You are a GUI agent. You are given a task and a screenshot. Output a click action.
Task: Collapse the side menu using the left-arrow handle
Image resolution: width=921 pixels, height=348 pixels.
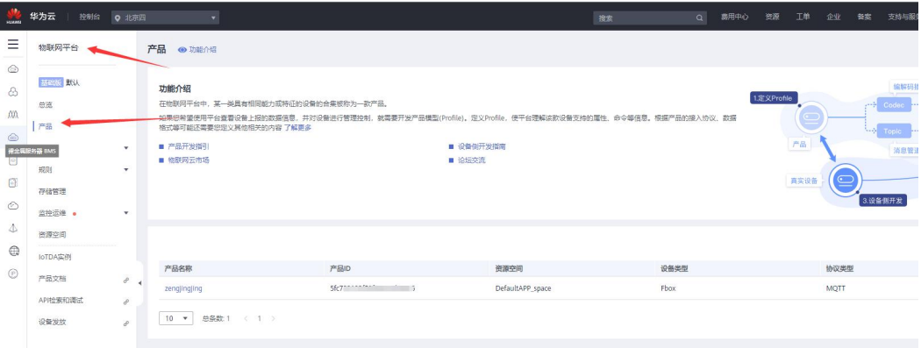(x=139, y=283)
